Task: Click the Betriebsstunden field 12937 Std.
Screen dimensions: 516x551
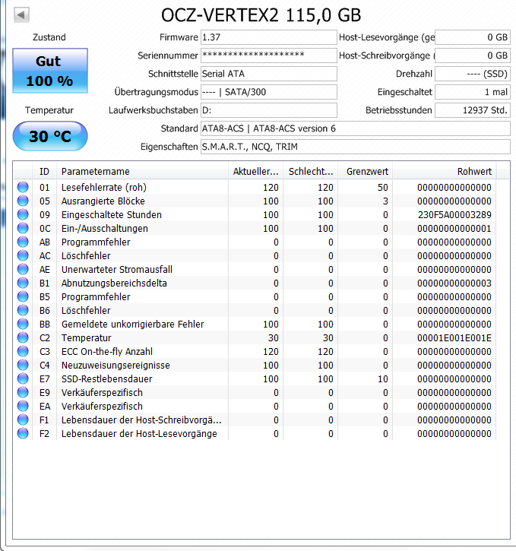Action: pyautogui.click(x=473, y=110)
